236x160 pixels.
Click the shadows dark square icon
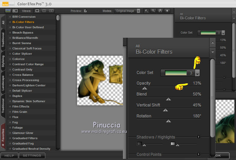pos(140,144)
